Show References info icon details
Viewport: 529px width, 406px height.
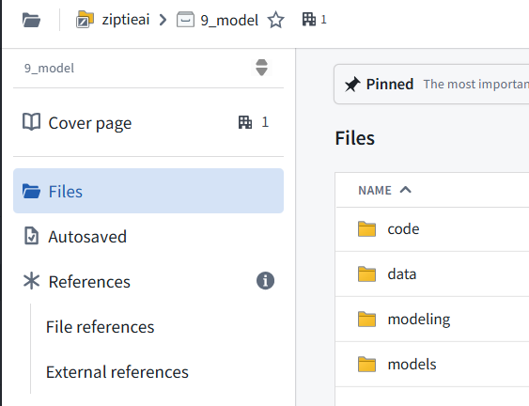tap(265, 281)
